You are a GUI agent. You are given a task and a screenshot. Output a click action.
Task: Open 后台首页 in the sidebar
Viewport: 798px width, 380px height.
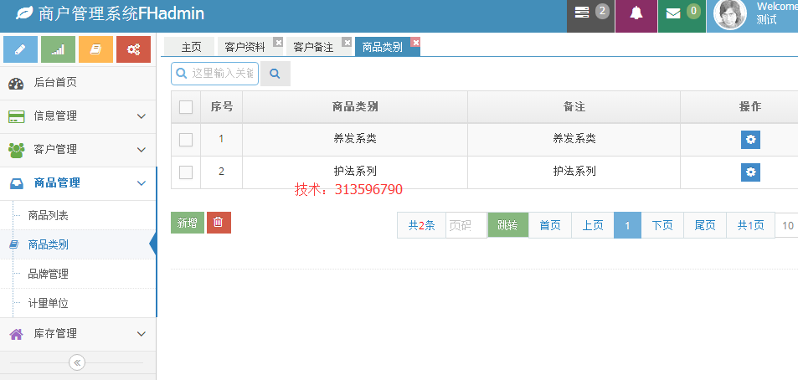(x=77, y=83)
